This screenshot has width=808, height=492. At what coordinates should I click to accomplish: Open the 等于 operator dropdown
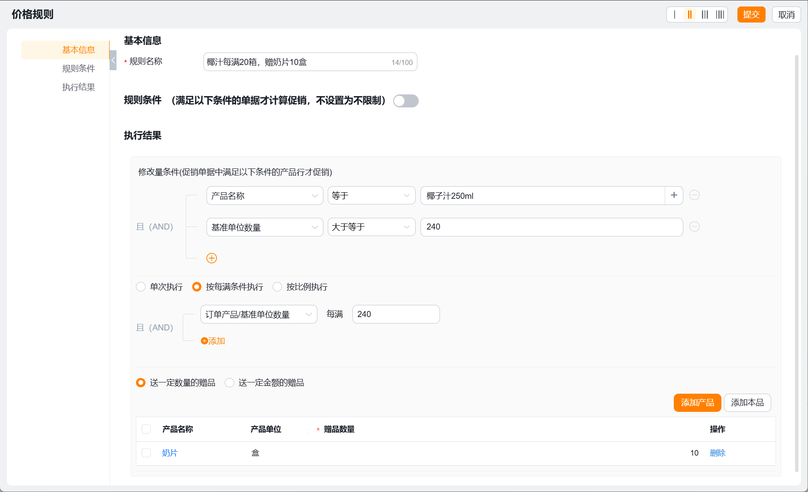tap(372, 196)
